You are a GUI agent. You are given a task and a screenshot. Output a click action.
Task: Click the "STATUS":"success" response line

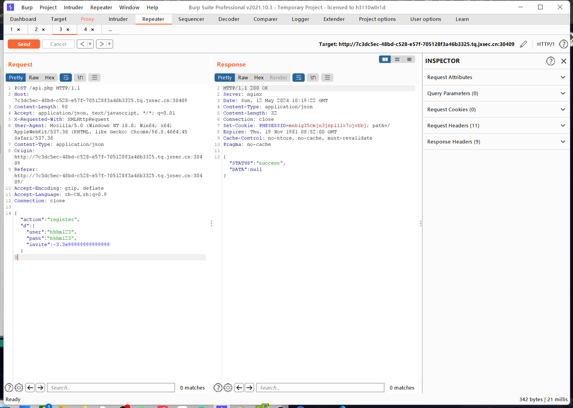click(x=257, y=163)
